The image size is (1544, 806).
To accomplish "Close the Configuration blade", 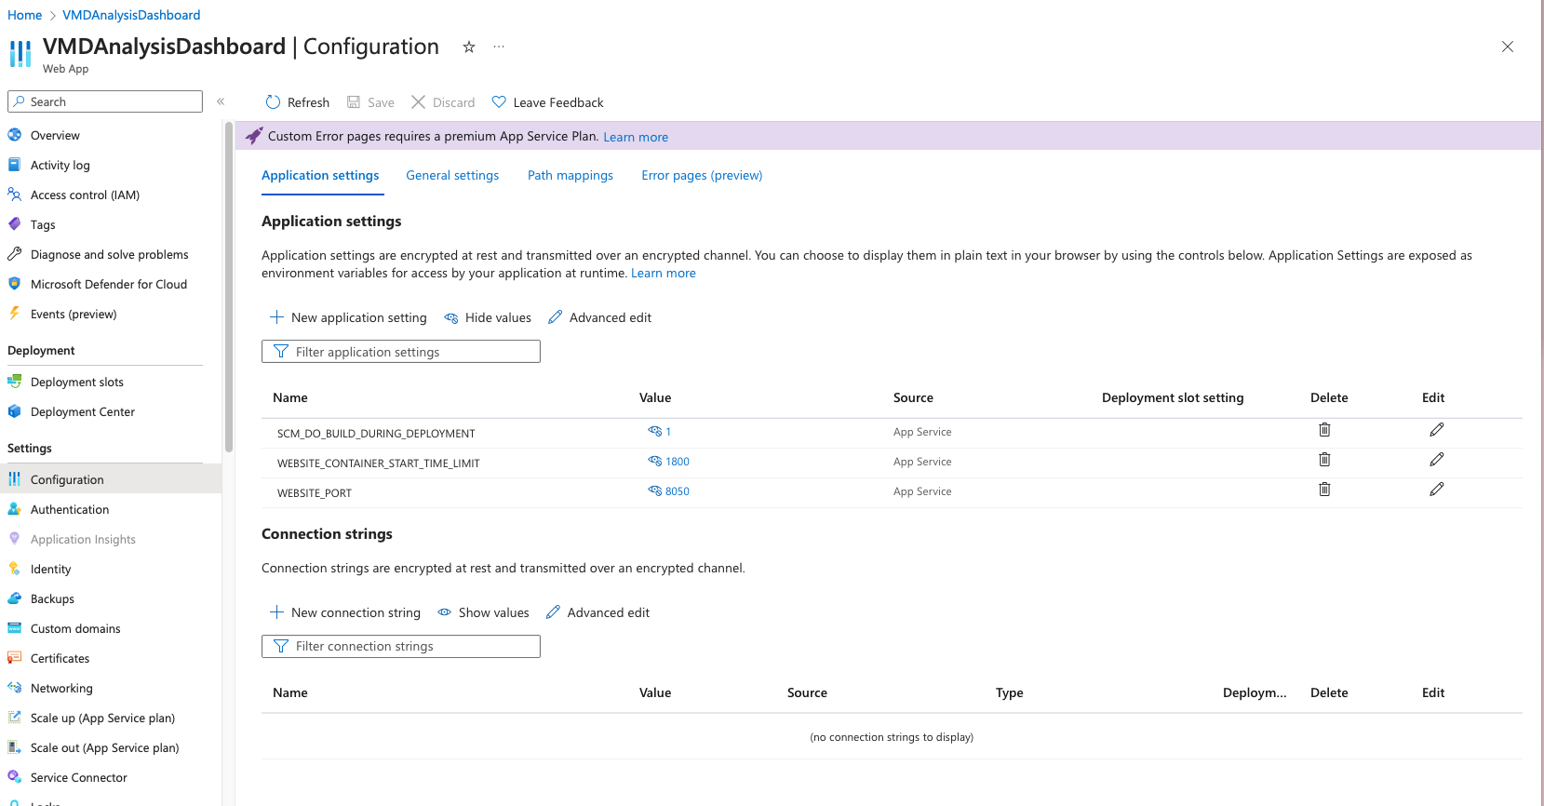I will tap(1508, 47).
